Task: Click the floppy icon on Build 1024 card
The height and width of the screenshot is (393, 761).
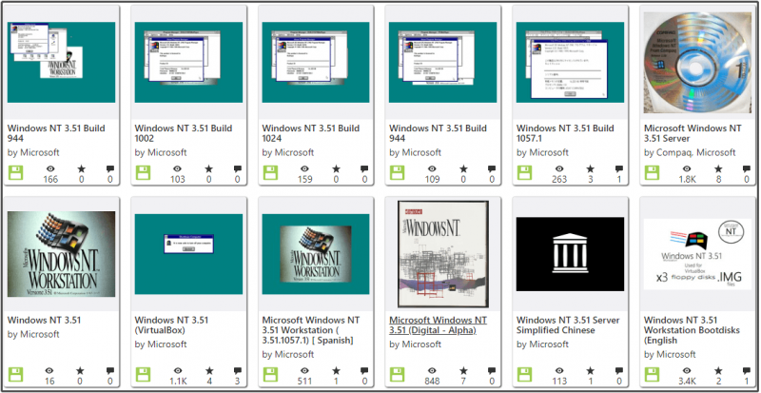Action: point(270,172)
